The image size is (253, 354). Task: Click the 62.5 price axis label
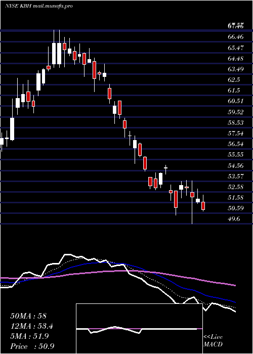234,80
